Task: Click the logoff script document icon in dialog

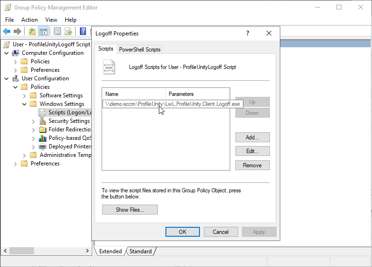Action: [109, 67]
